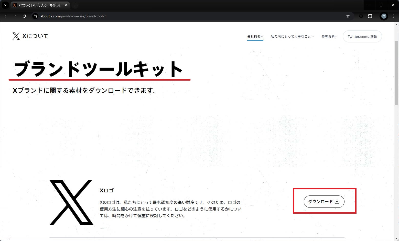Image resolution: width=399 pixels, height=241 pixels.
Task: Click the ブランドツールキット heading
Action: point(99,69)
